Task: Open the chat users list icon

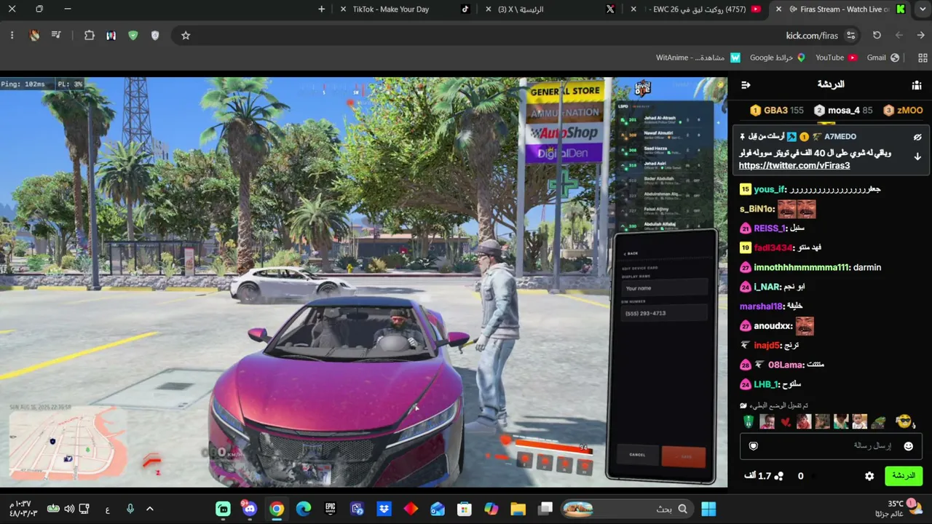Action: 917,85
